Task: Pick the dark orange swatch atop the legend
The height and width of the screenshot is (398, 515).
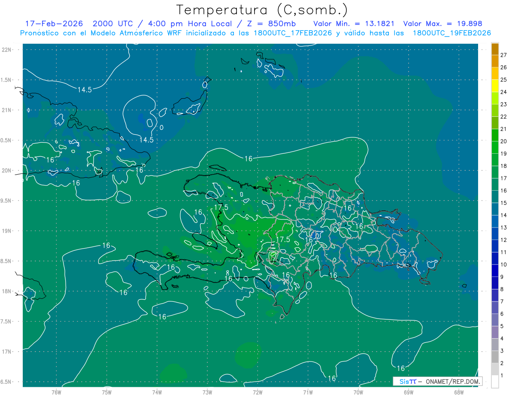Action: [x=495, y=49]
